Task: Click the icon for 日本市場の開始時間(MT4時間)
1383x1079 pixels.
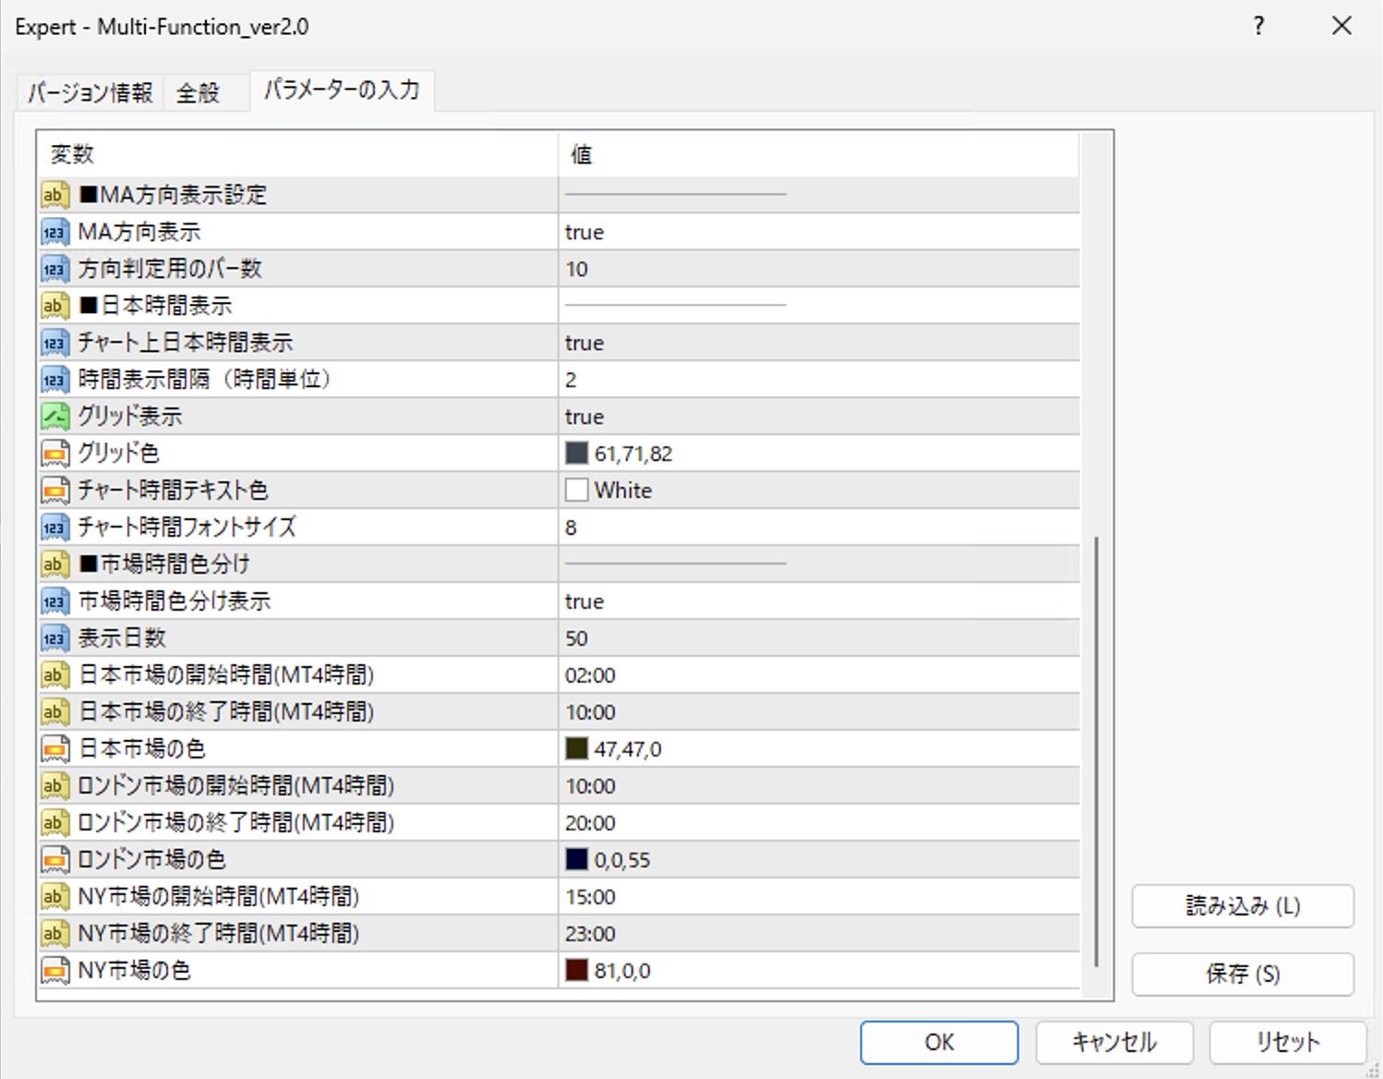Action: pyautogui.click(x=54, y=675)
